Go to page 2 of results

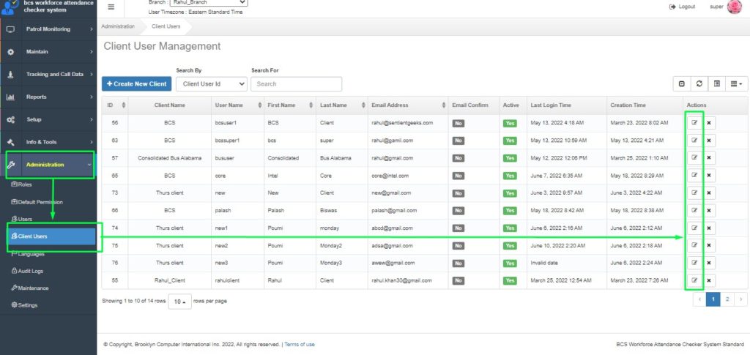pyautogui.click(x=727, y=299)
